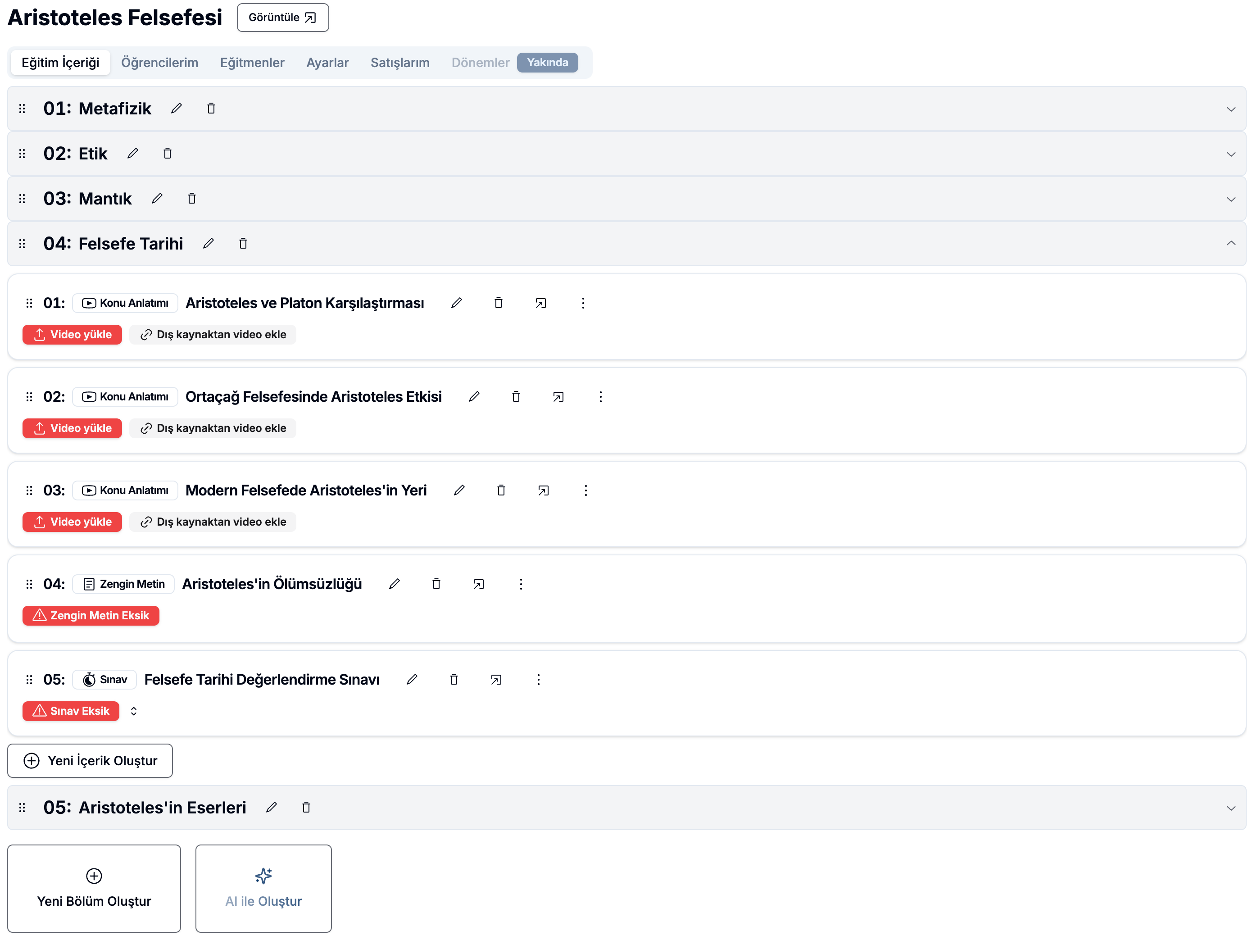Delete Aristoteles ve Platon Karşılaştırması lesson

coord(499,303)
